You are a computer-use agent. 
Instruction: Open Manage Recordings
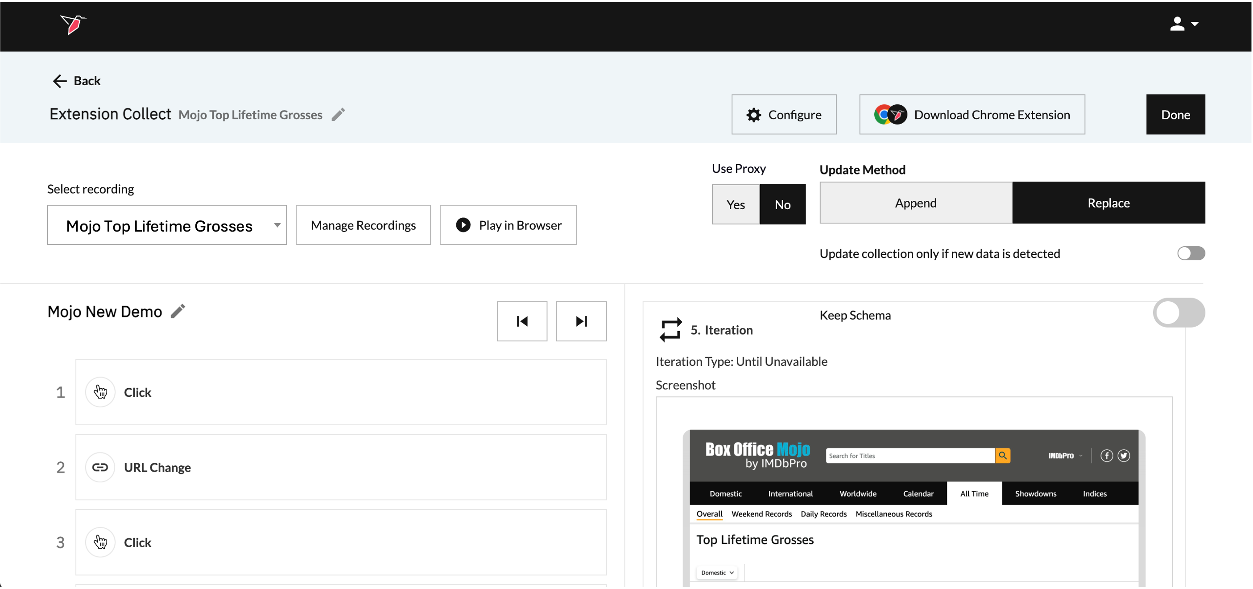coord(363,225)
